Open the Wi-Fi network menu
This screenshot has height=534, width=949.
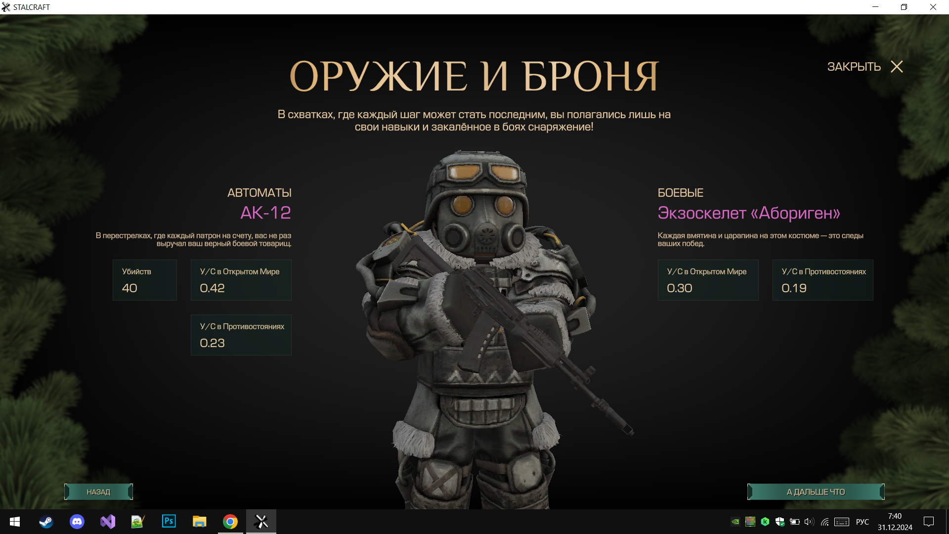pos(824,522)
